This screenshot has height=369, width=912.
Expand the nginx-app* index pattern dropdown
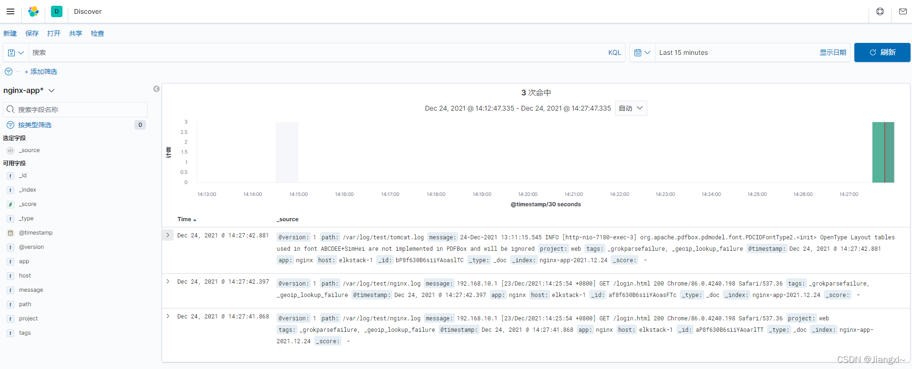click(29, 91)
